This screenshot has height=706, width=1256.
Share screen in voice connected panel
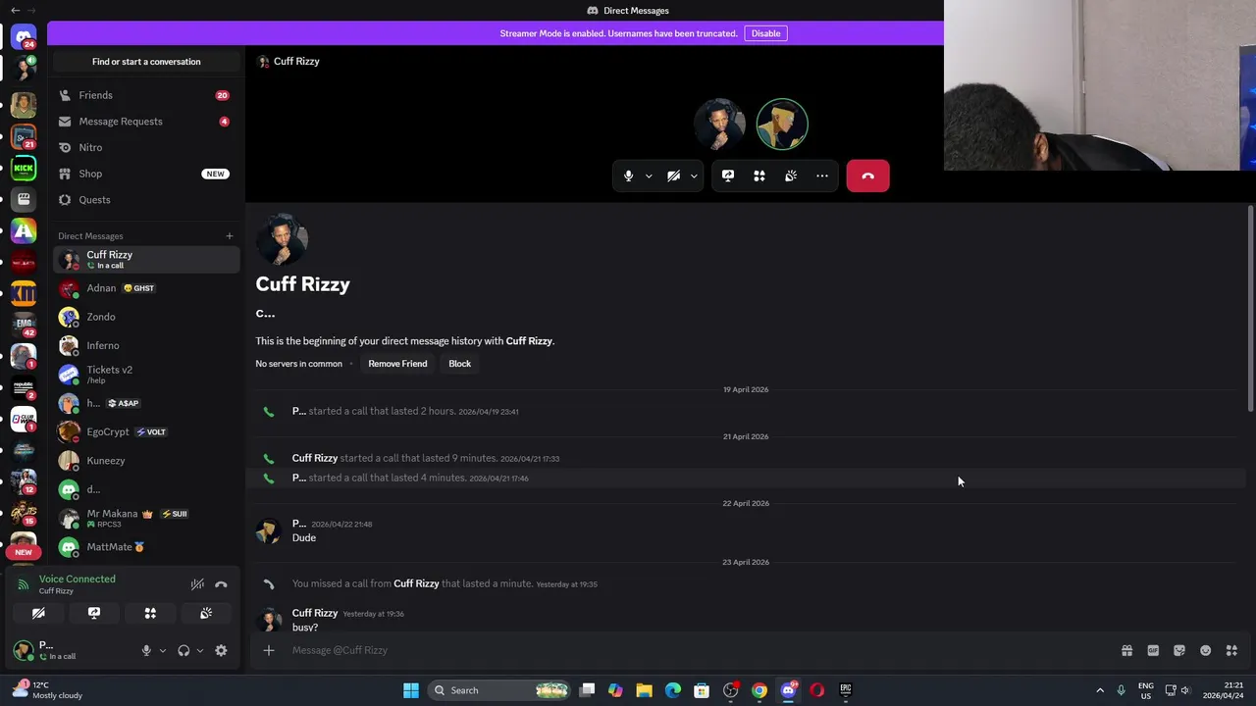pos(94,613)
